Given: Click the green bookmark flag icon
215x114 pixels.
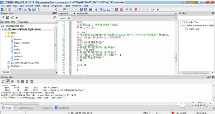Looking at the screenshot, I should 64,9.
